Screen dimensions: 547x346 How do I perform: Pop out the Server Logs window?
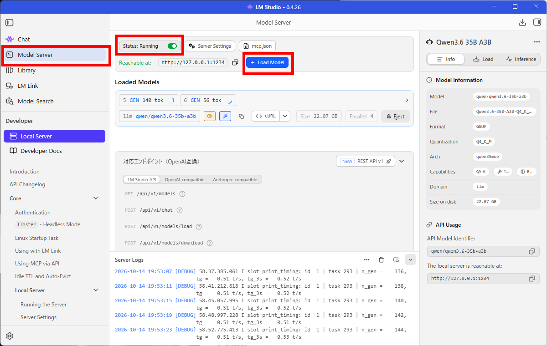(x=396, y=259)
